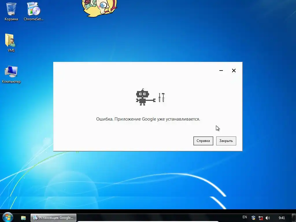The image size is (296, 222).
Task: Click the Закрыть button in the dialog
Action: (226, 141)
